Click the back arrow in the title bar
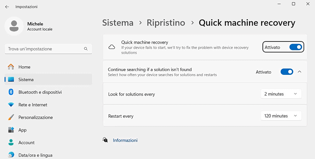 7,7
